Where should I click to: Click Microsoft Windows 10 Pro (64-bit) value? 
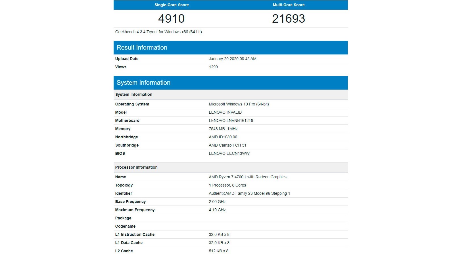(x=239, y=104)
